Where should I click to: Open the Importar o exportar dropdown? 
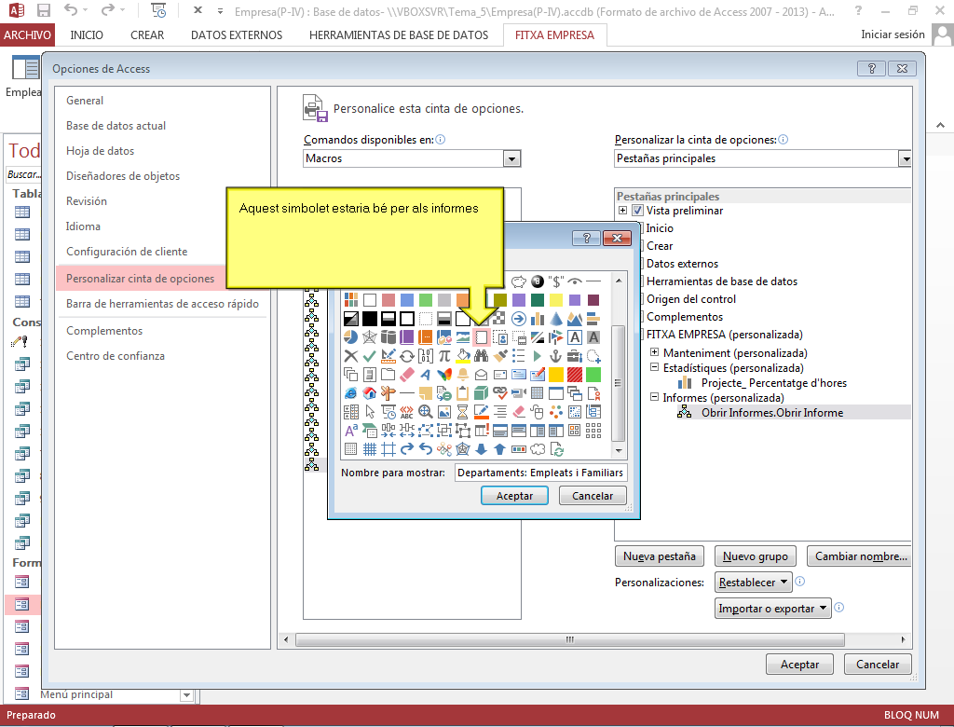pos(772,609)
